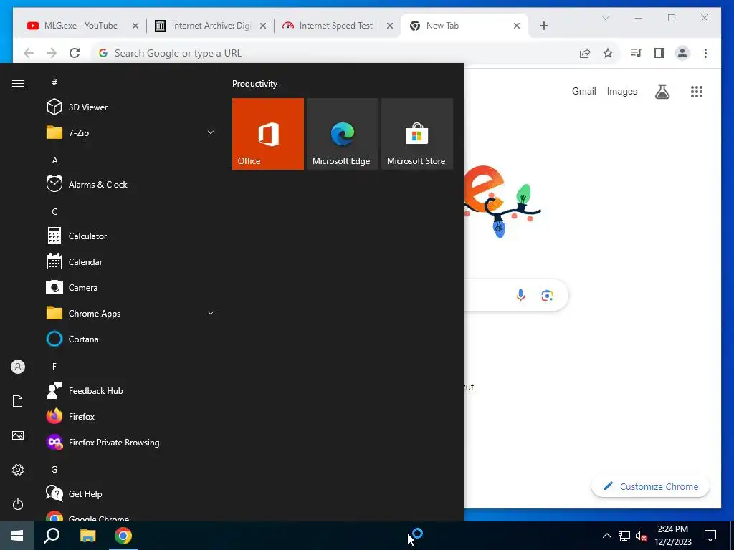734x550 pixels.
Task: Click the Productivity group title
Action: 254,84
